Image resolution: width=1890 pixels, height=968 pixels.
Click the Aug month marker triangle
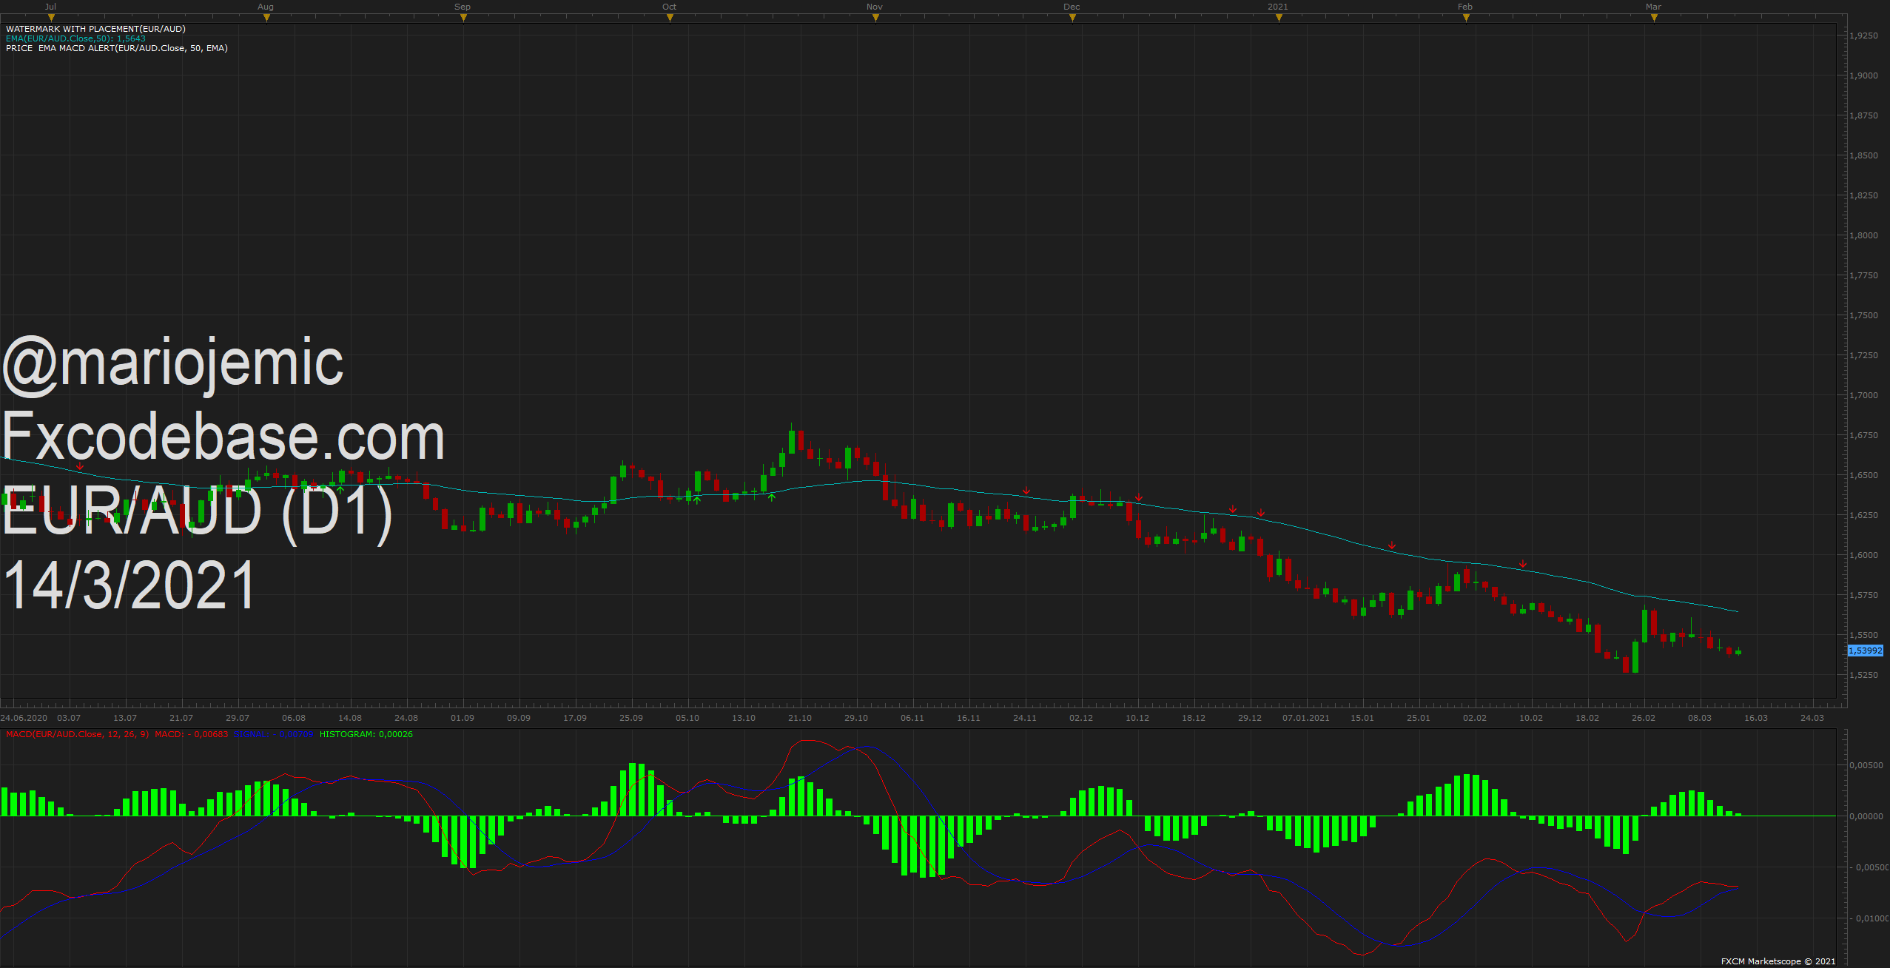coord(266,18)
